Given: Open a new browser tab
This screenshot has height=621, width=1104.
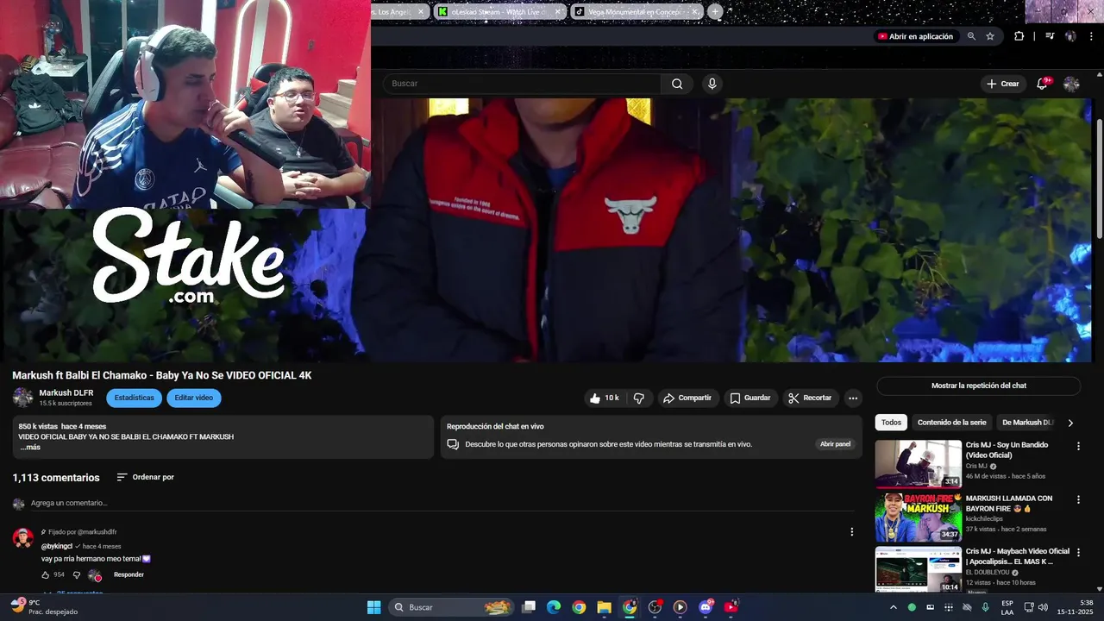Looking at the screenshot, I should 715,12.
